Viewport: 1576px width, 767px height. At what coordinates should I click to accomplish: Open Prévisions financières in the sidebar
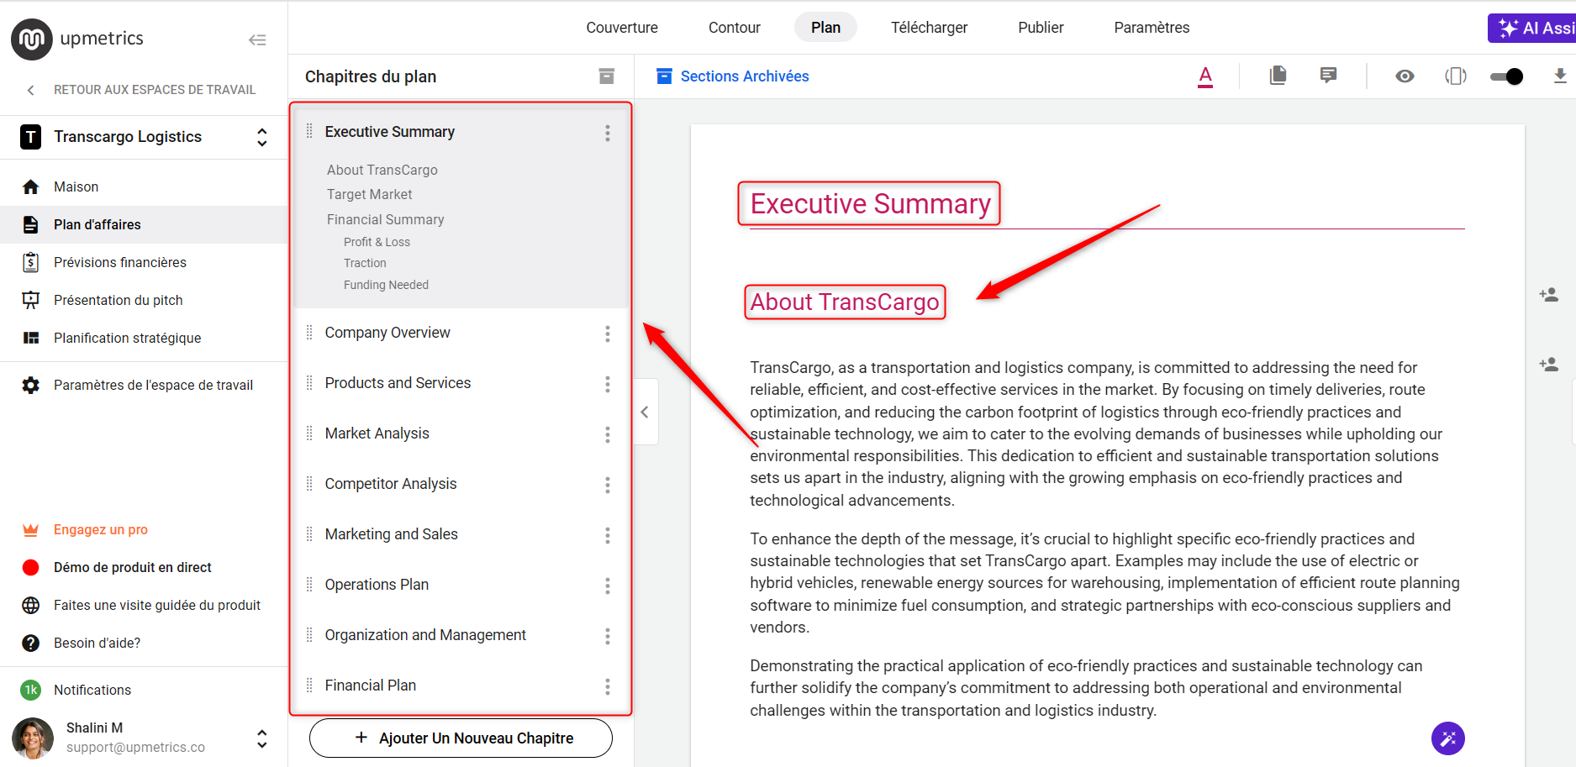[144, 262]
